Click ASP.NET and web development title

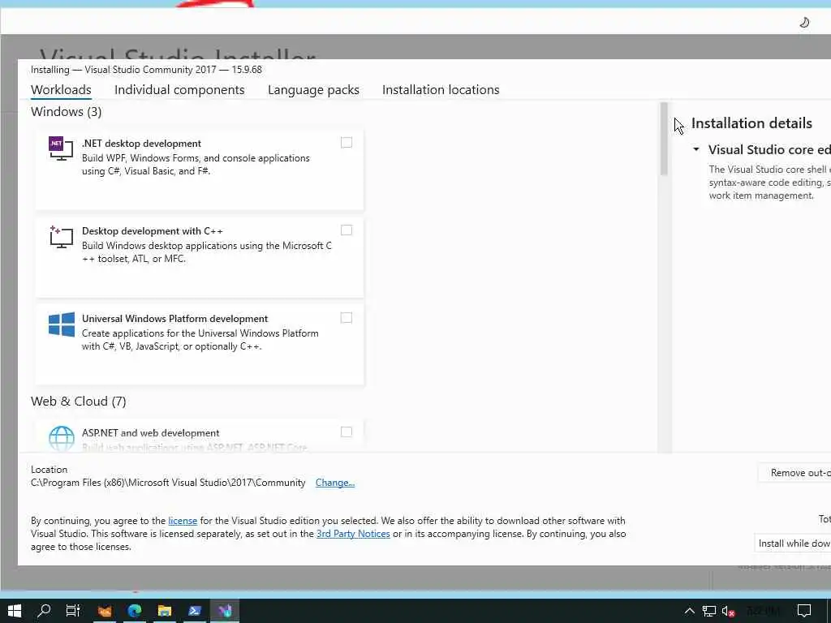point(150,433)
